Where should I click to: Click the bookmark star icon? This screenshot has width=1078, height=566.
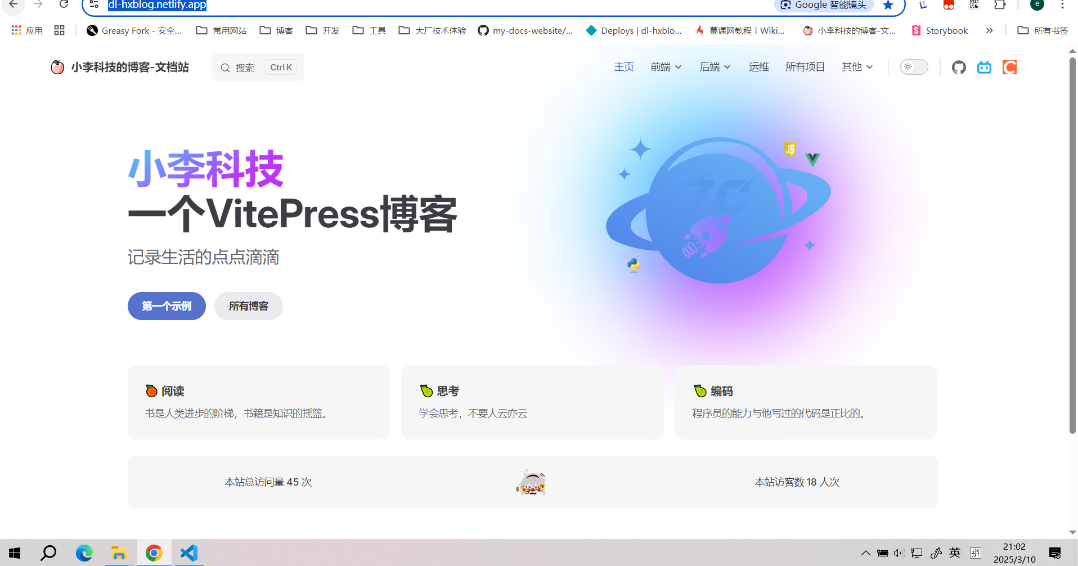point(888,5)
